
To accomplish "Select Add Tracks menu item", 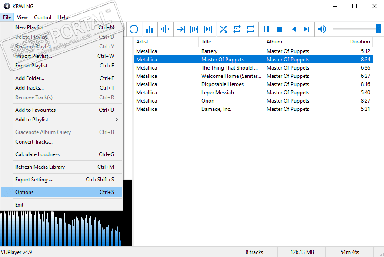I will point(61,88).
